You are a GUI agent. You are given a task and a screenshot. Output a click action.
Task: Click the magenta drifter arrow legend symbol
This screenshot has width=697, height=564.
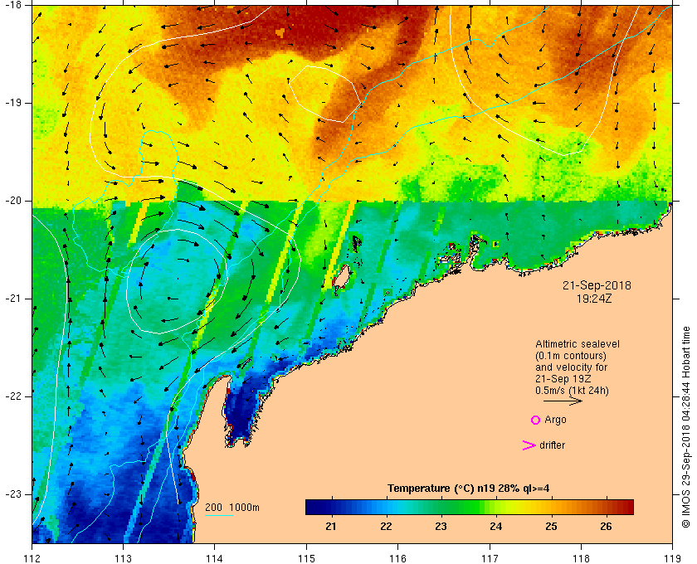coord(529,445)
